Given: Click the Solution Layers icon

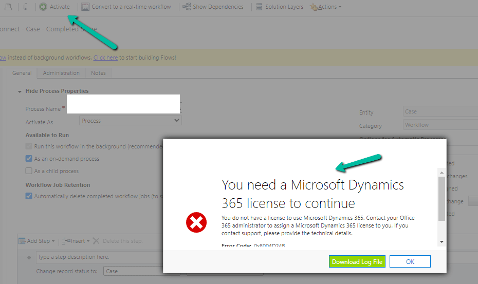Looking at the screenshot, I should (259, 7).
